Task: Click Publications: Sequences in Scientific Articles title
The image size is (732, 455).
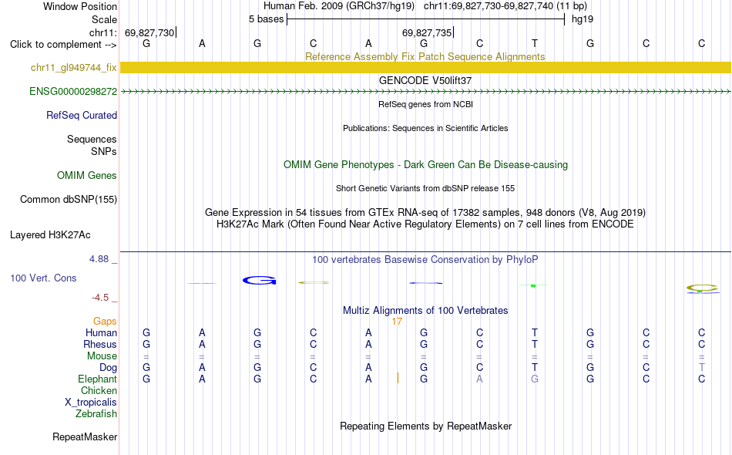Action: (x=425, y=128)
